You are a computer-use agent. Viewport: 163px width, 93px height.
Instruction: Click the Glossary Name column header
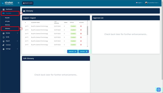click(x=35, y=23)
